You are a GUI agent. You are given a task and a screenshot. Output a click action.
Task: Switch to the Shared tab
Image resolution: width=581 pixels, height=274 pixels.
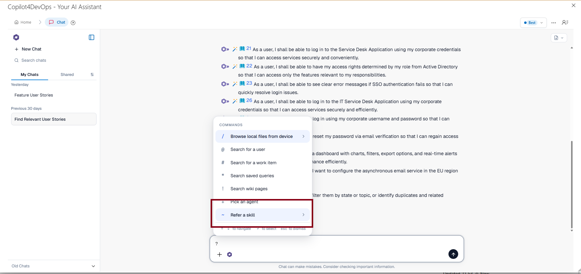pos(67,74)
